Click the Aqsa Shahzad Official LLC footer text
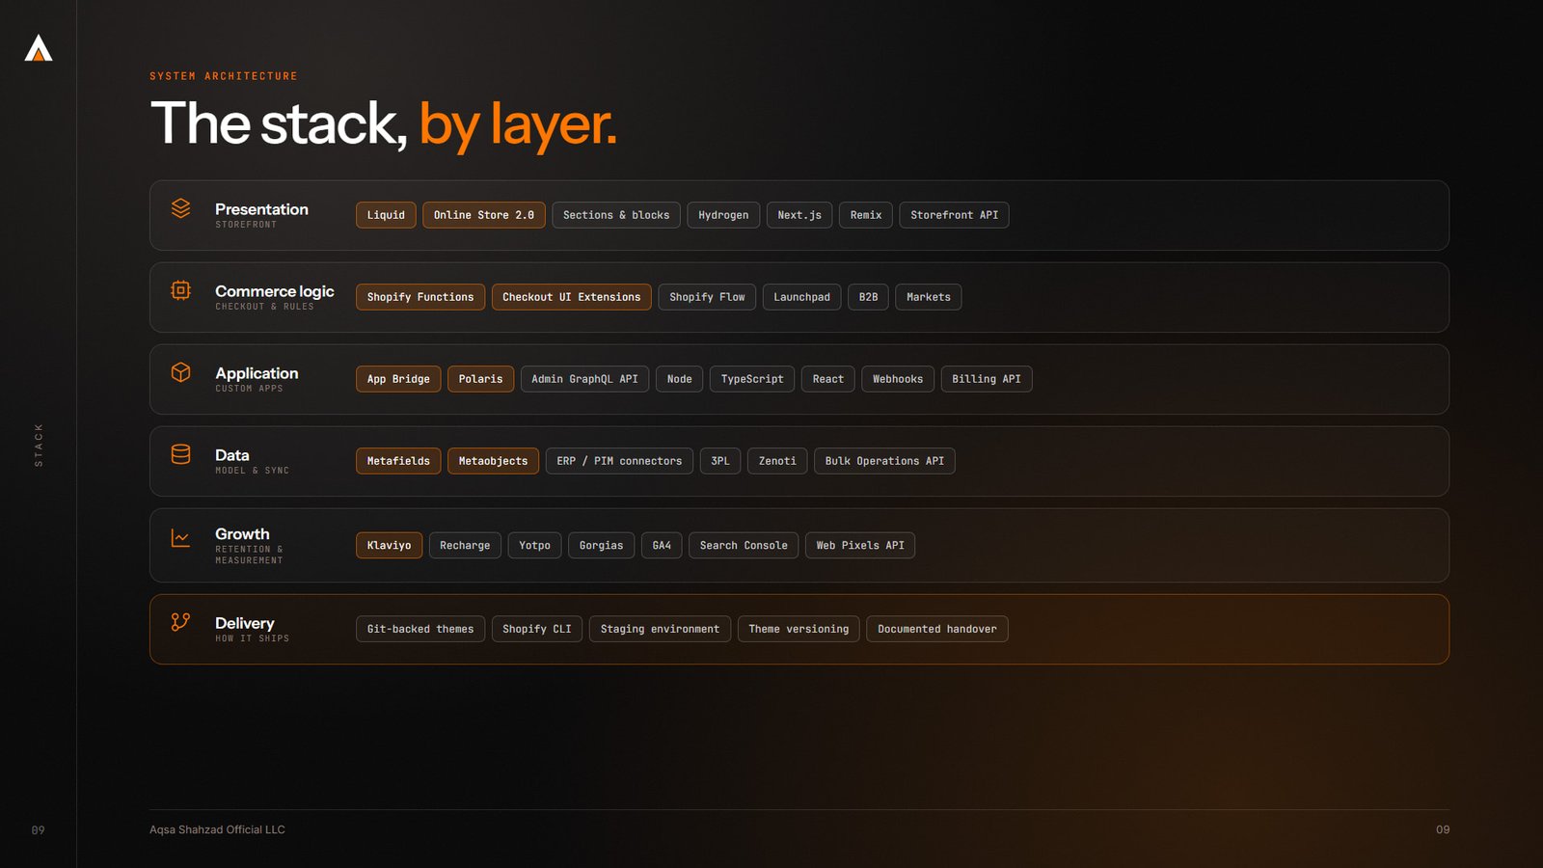This screenshot has height=868, width=1543. click(217, 829)
